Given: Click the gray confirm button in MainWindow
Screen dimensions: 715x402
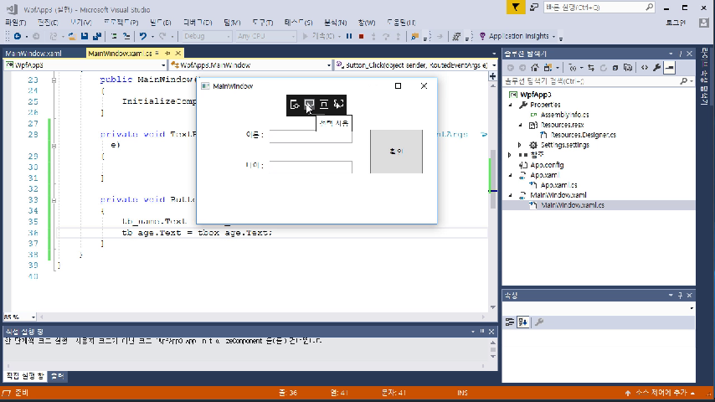Looking at the screenshot, I should point(396,152).
